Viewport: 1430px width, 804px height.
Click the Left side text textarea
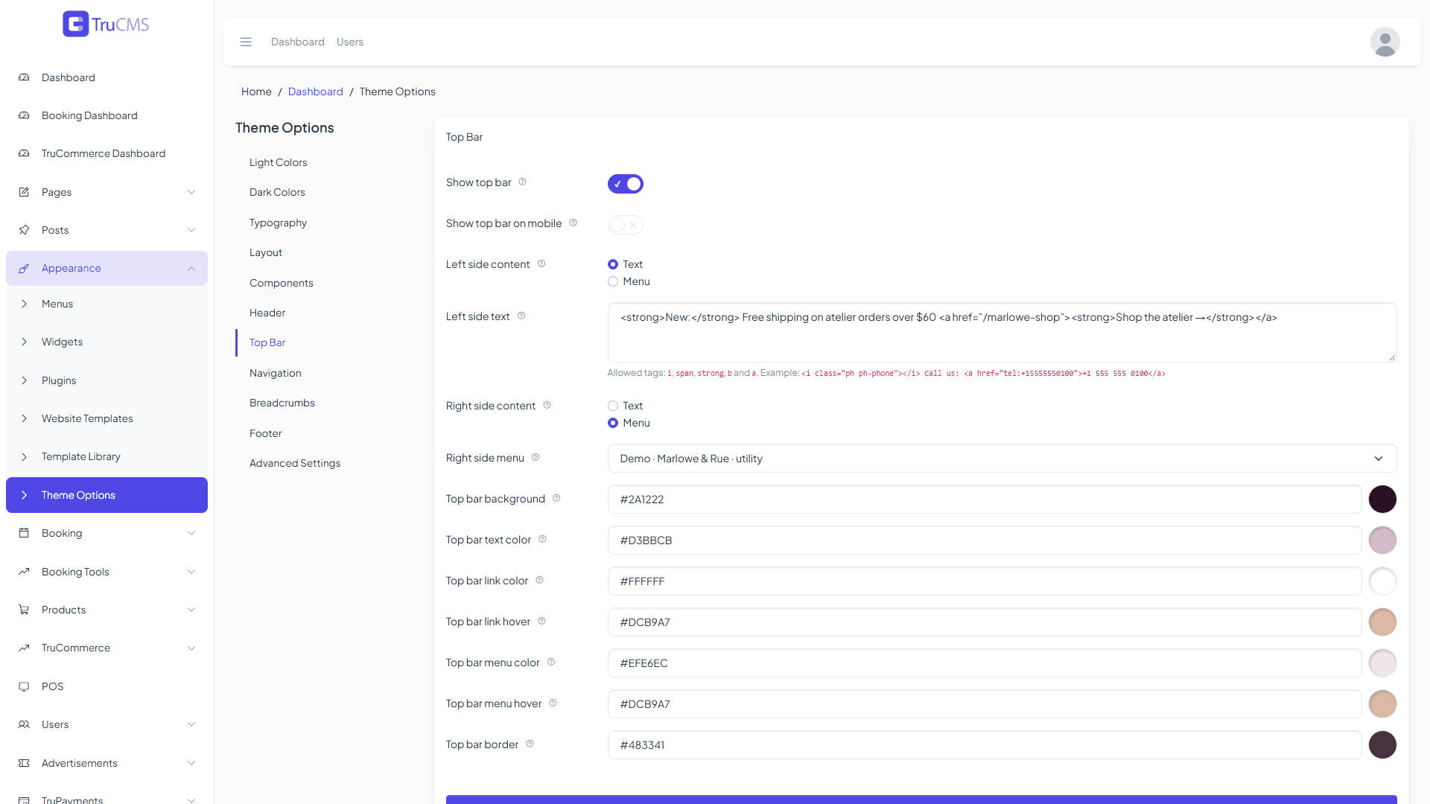1002,332
